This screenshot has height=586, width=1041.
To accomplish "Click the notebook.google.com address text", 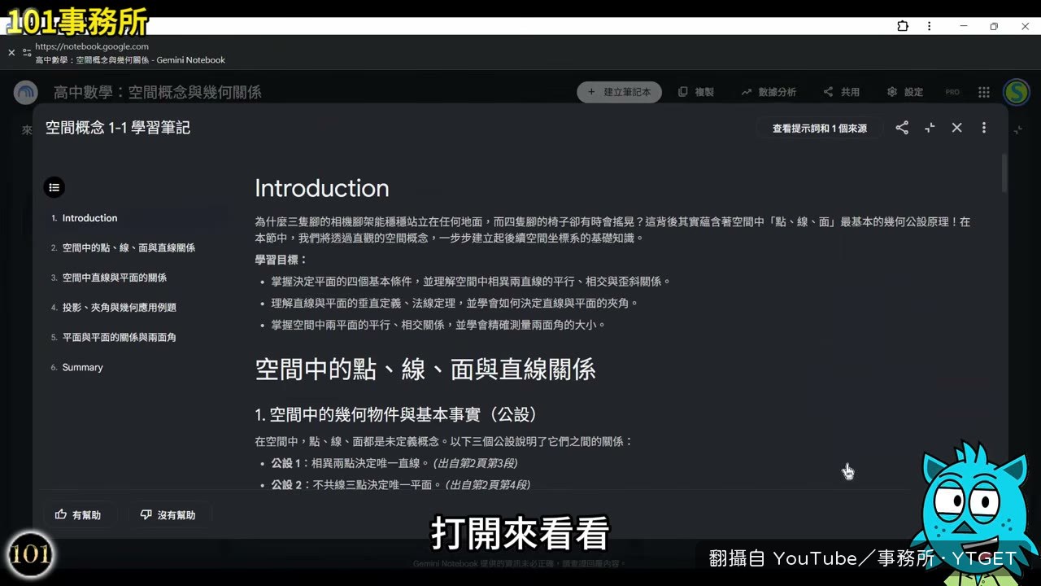I will click(x=92, y=46).
